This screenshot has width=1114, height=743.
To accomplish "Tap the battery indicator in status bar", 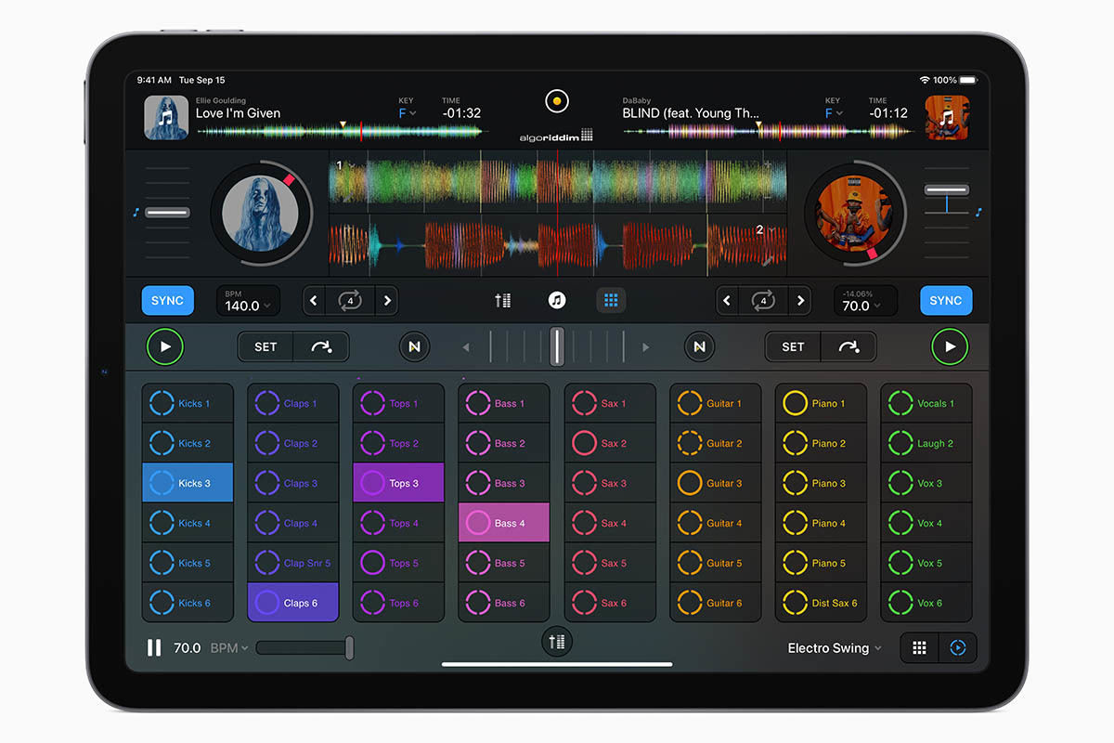I will click(x=967, y=81).
